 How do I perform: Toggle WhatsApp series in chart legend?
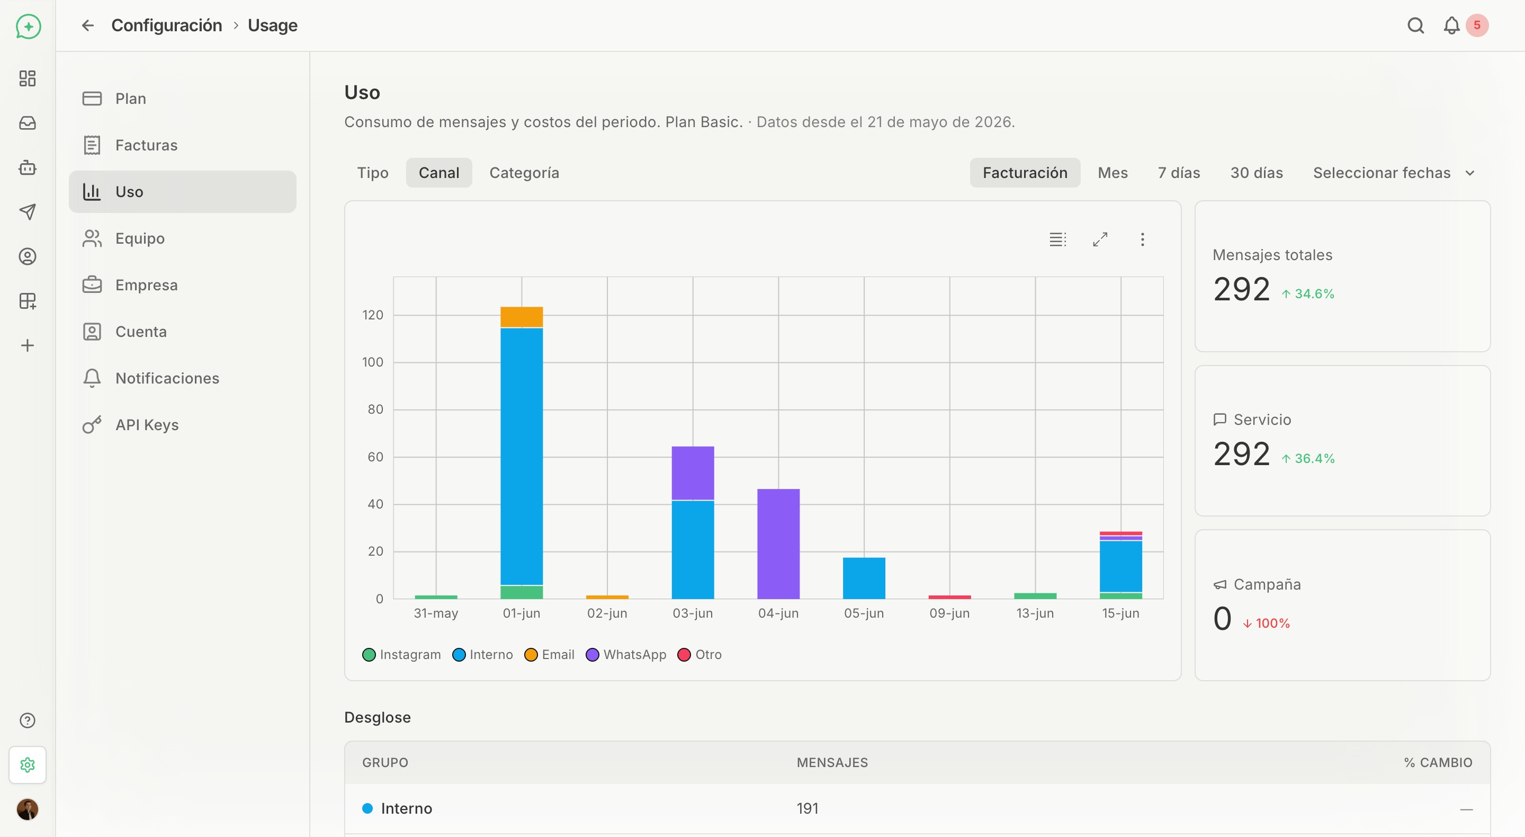[626, 655]
